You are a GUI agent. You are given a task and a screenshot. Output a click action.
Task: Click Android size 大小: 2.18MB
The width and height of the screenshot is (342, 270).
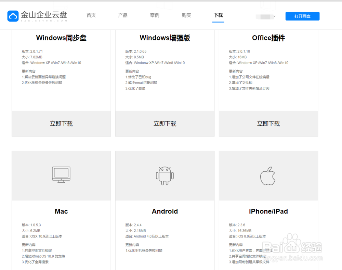tap(136, 231)
